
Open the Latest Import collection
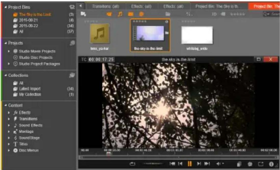(x=30, y=89)
